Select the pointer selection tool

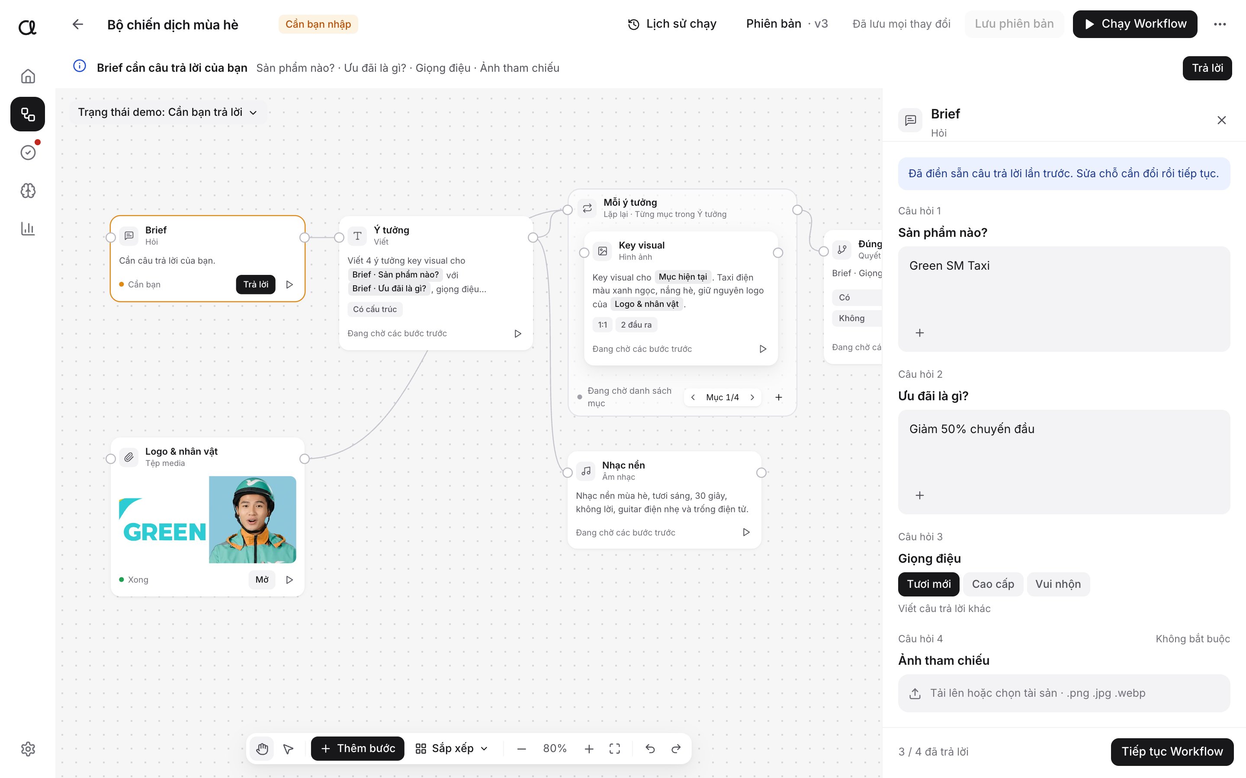click(x=288, y=748)
